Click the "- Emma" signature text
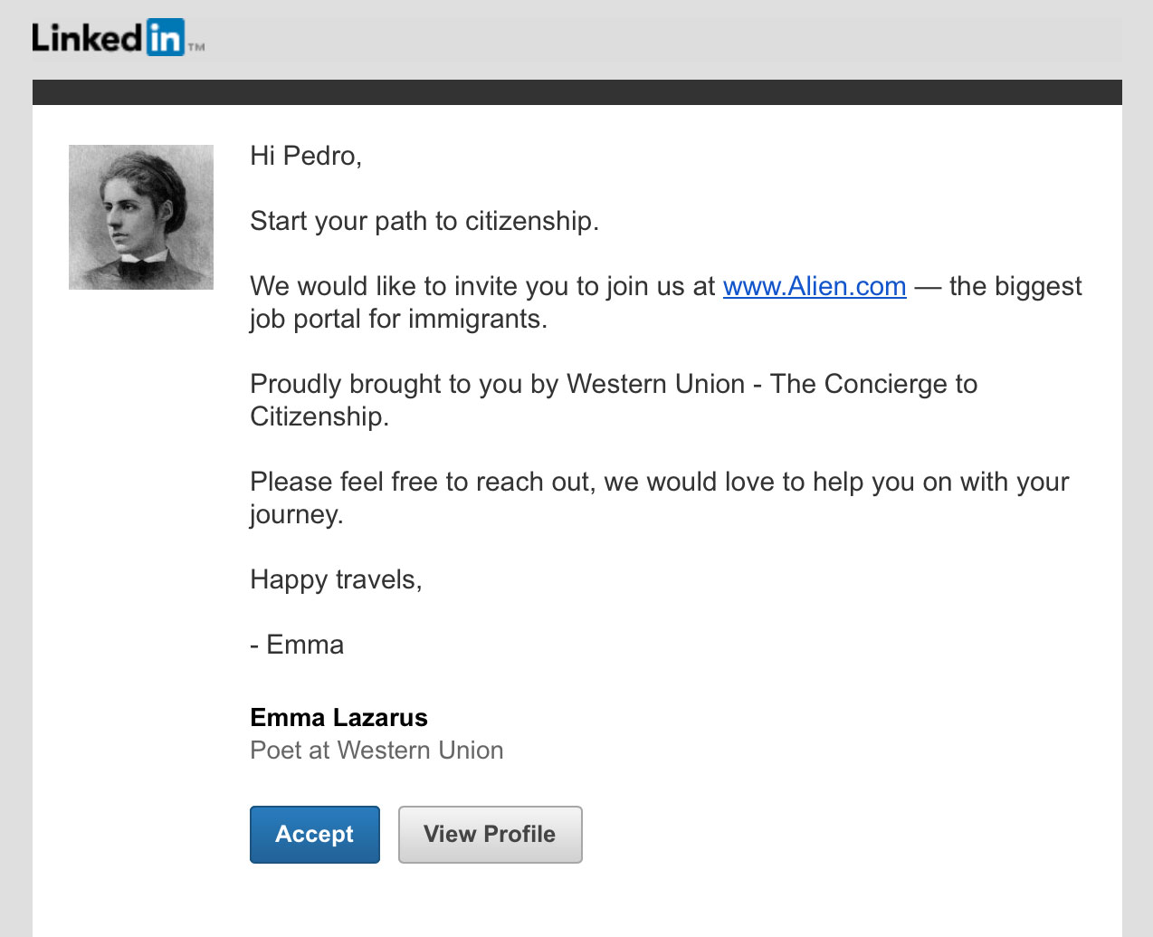Image resolution: width=1153 pixels, height=937 pixels. pos(297,645)
